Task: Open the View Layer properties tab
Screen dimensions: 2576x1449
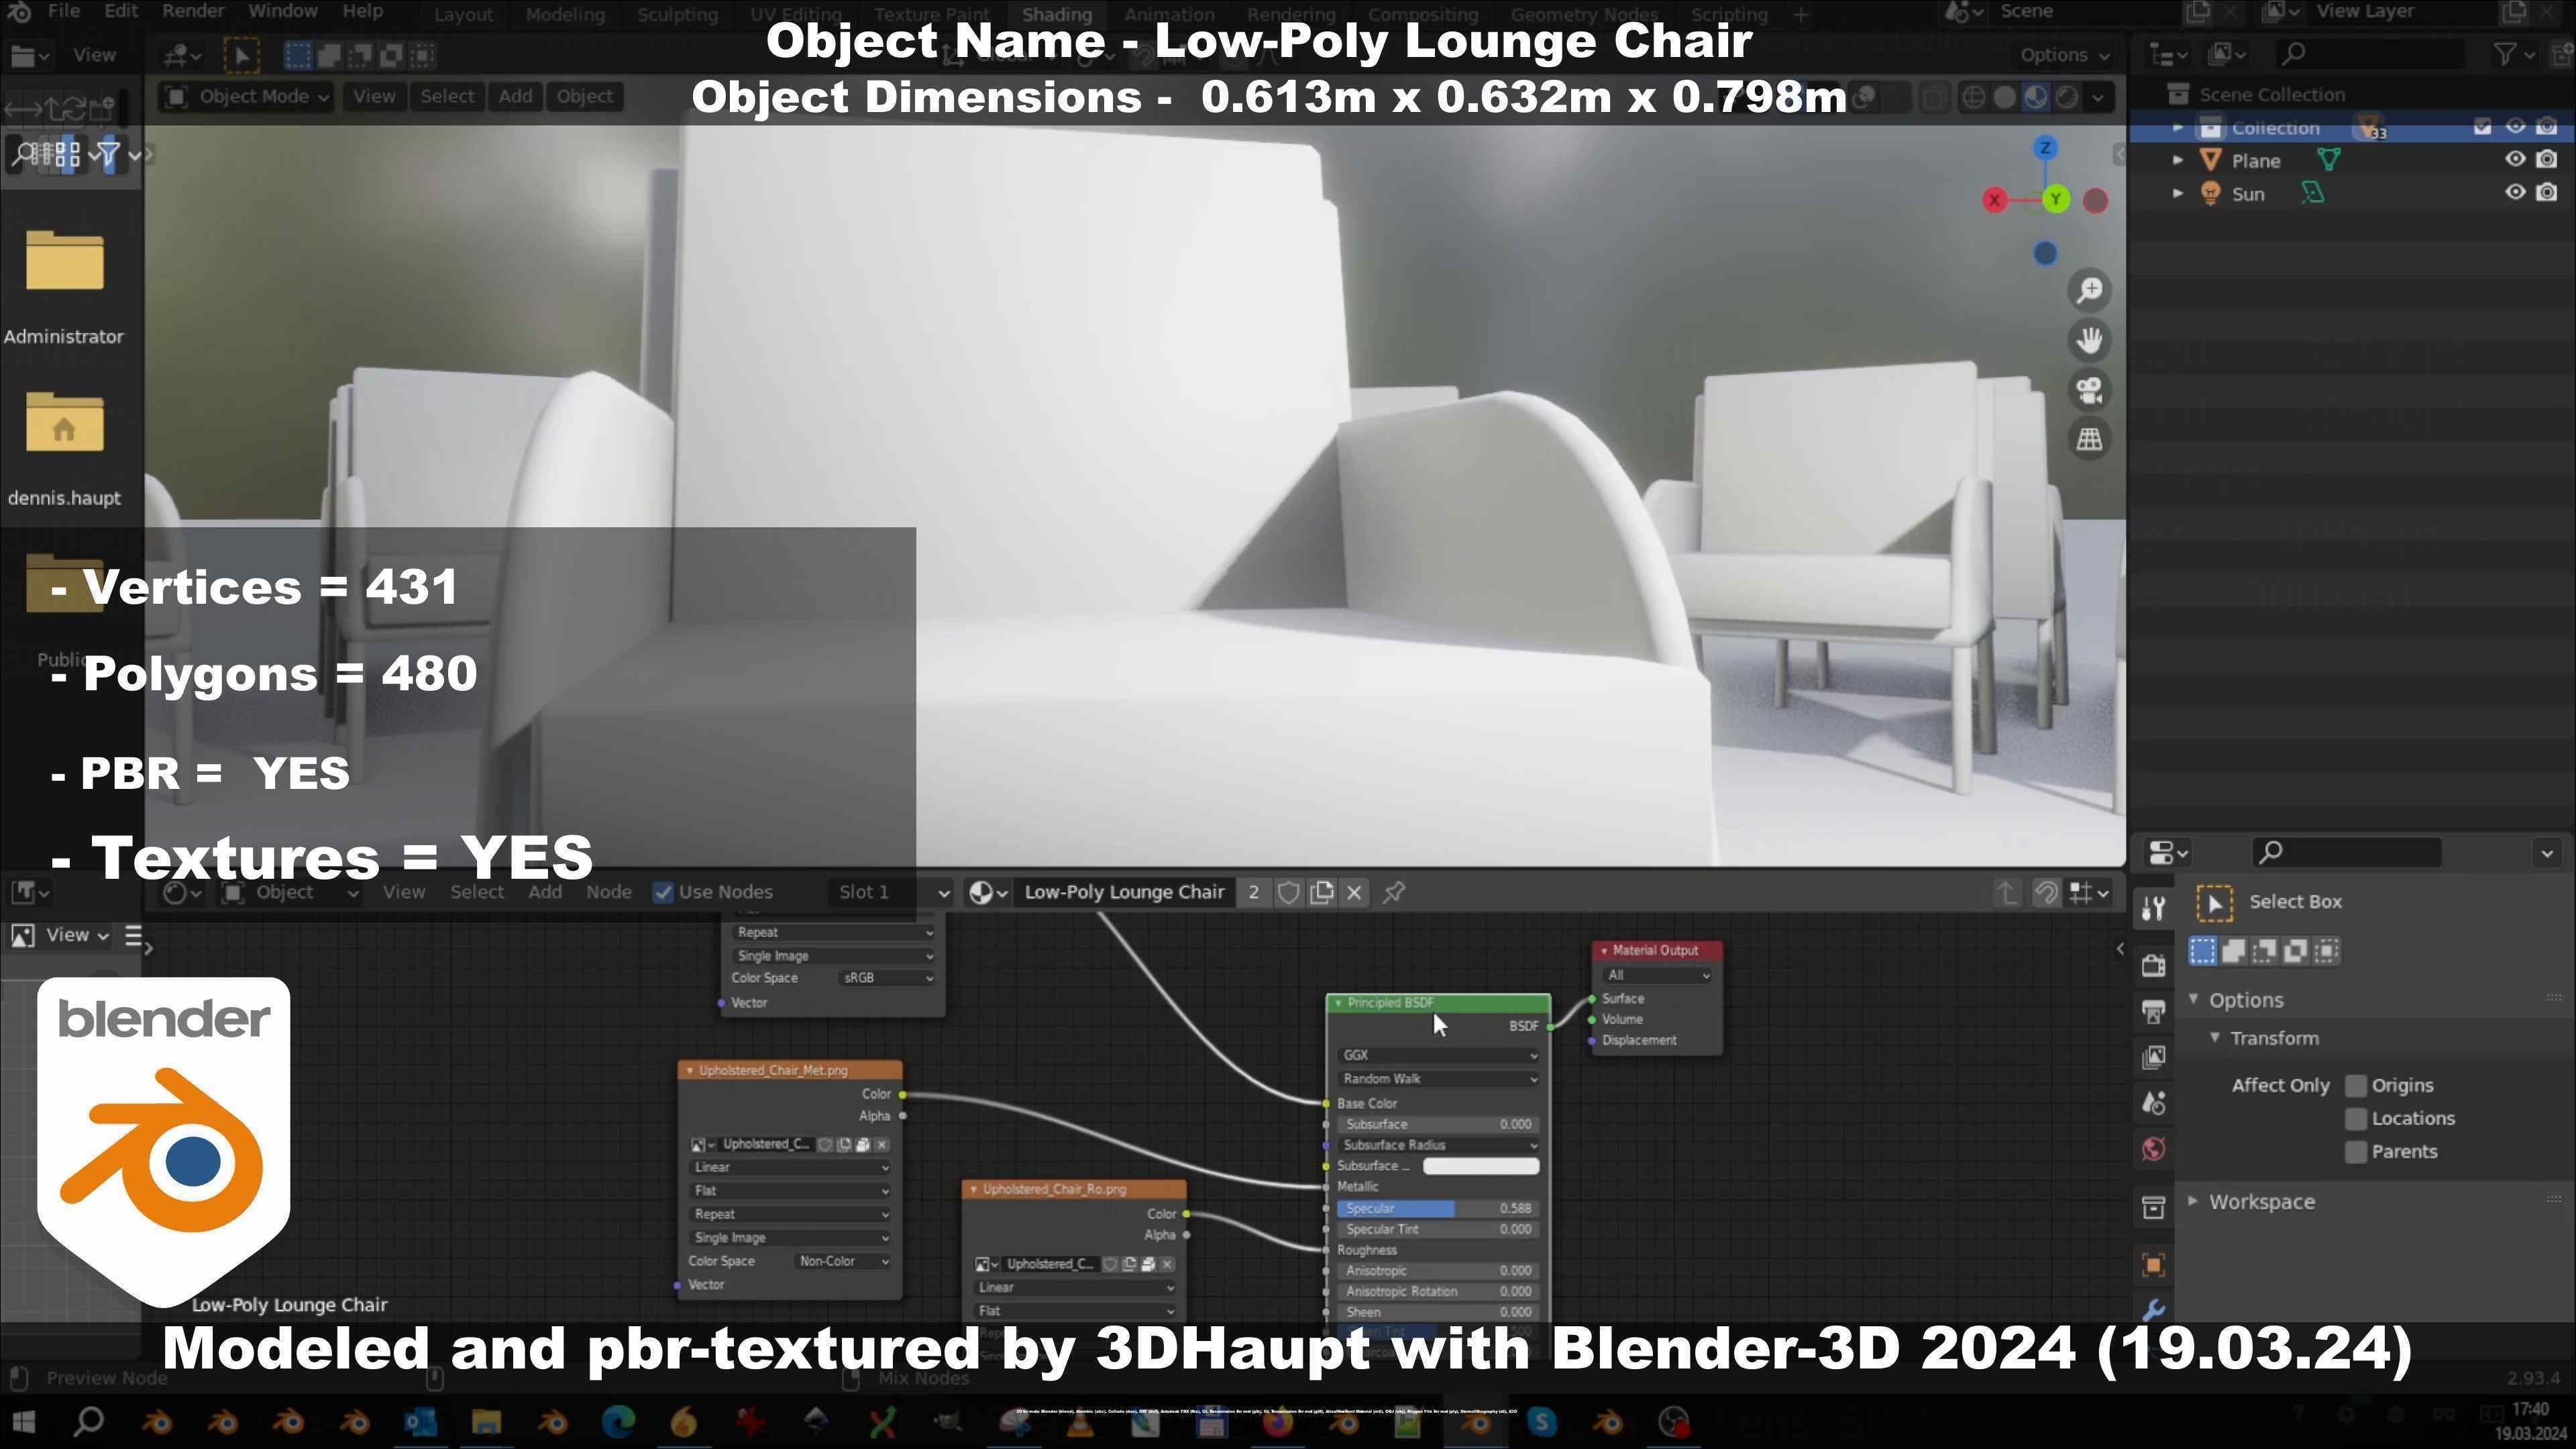Action: [x=2154, y=1057]
